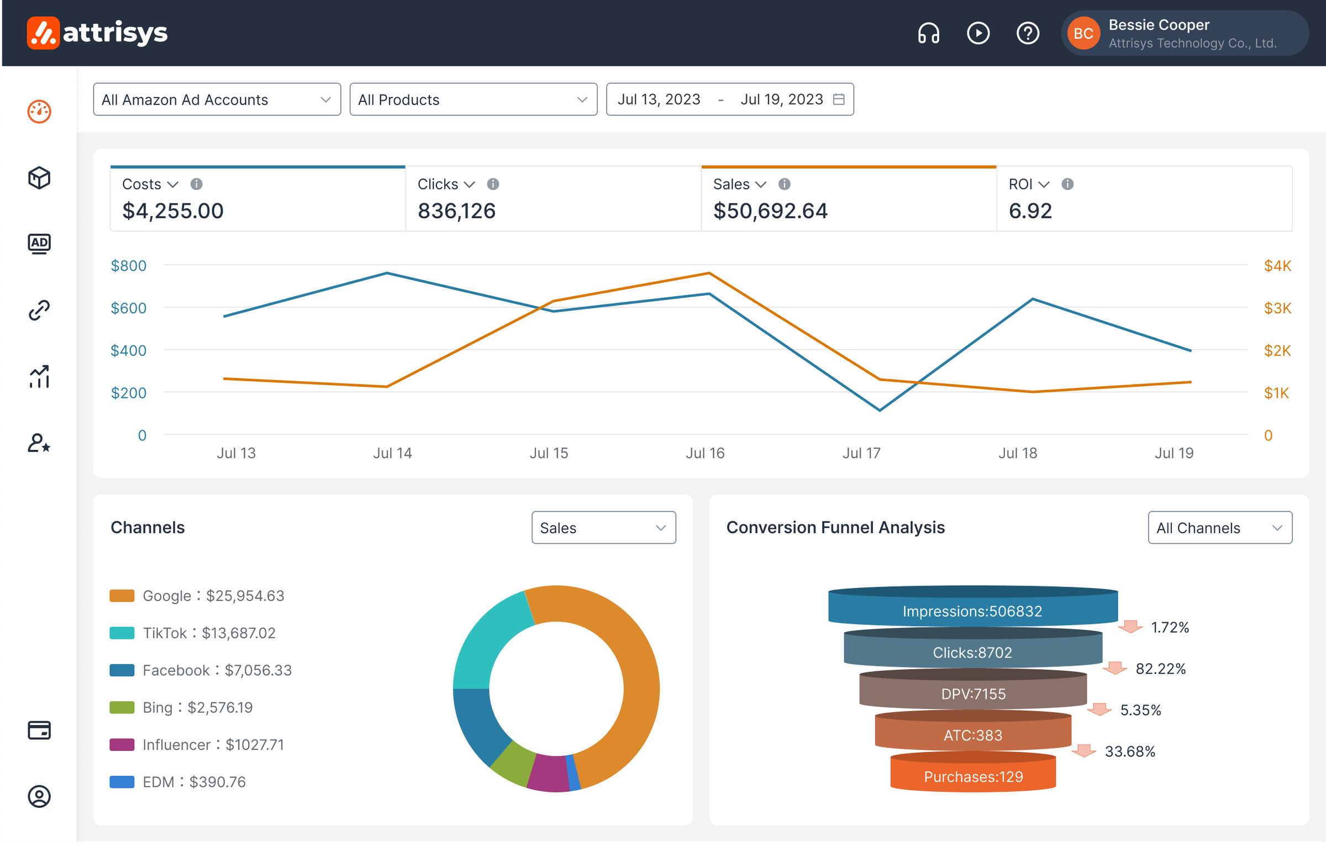The height and width of the screenshot is (846, 1326).
Task: Open the tutorial play icon in header
Action: [978, 33]
